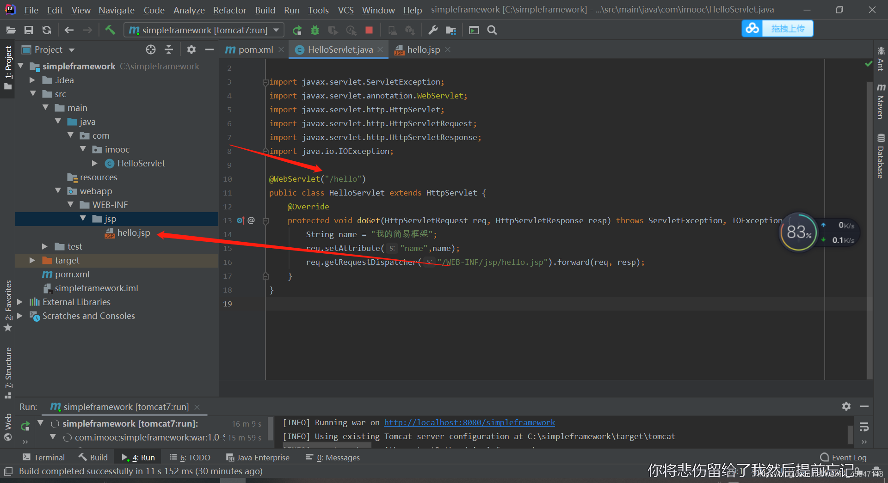This screenshot has height=483, width=888.
Task: Open Project Structure icon in the toolbar
Action: point(451,30)
